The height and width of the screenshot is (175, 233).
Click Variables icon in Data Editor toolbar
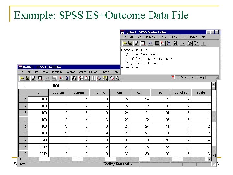[x=67, y=78]
